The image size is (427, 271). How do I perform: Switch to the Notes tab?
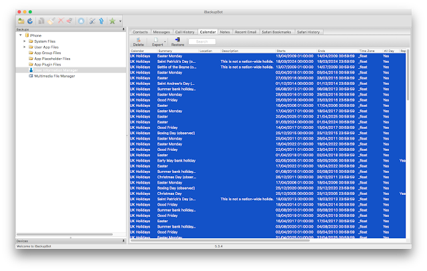click(225, 32)
